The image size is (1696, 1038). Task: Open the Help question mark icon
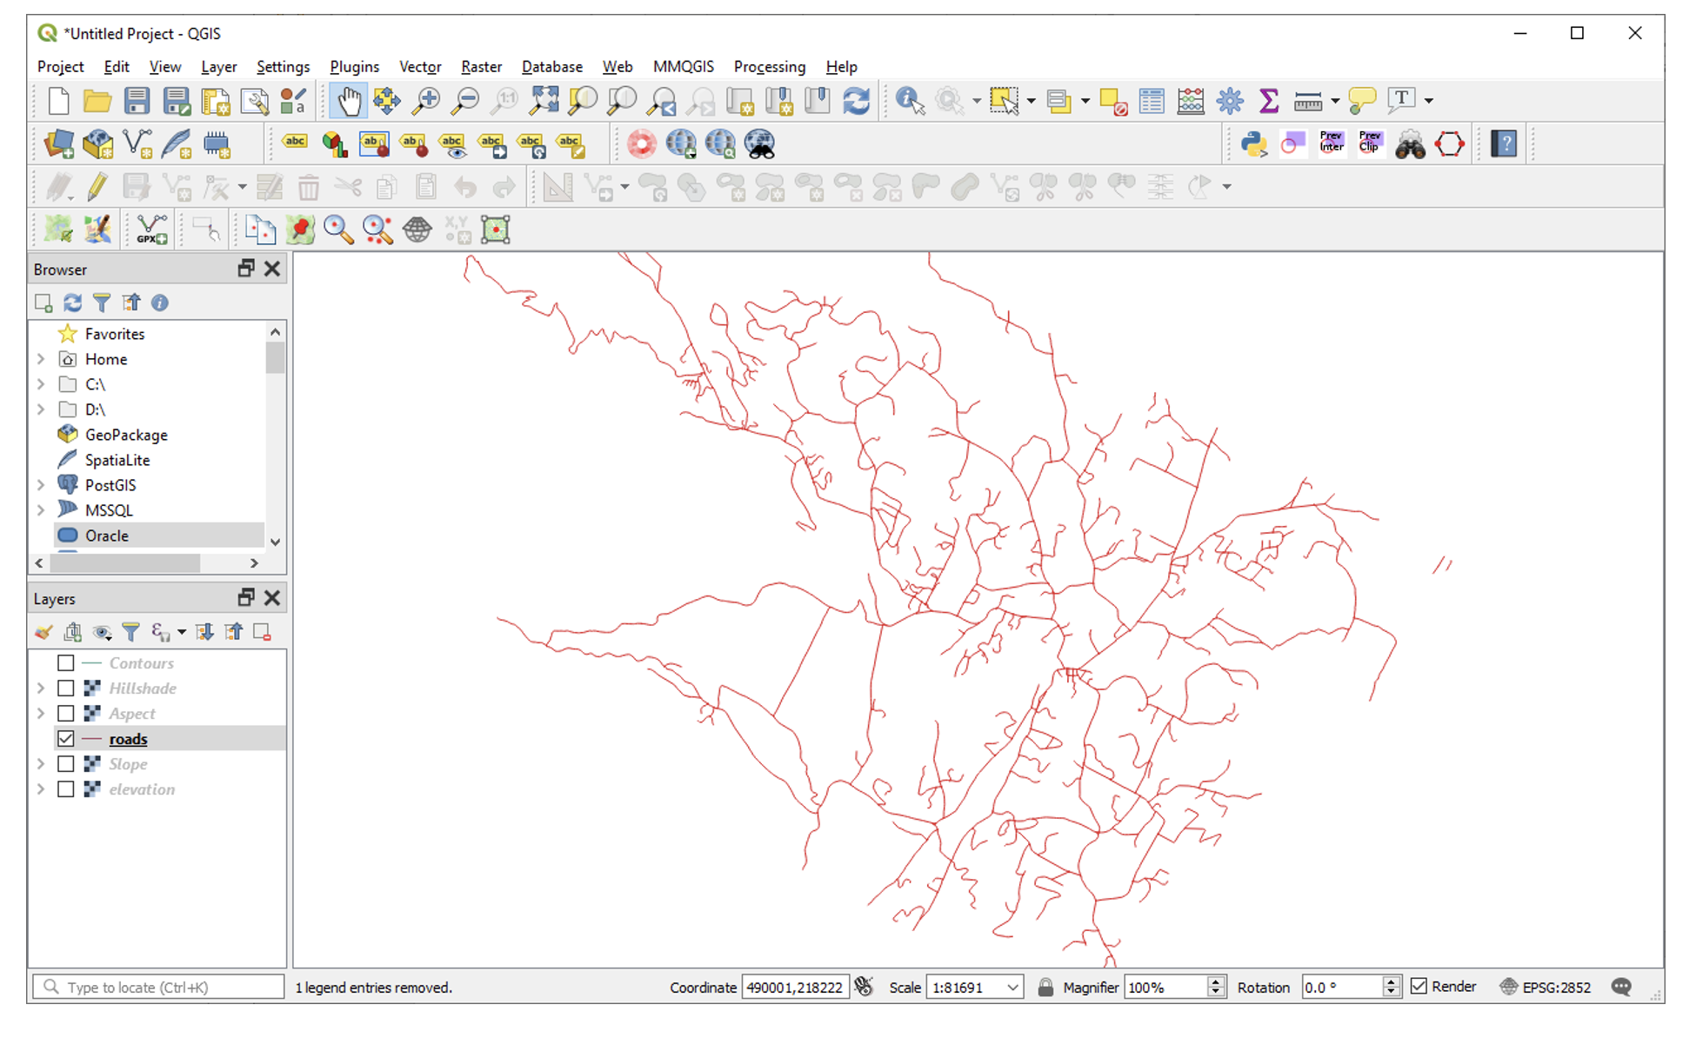click(1504, 144)
